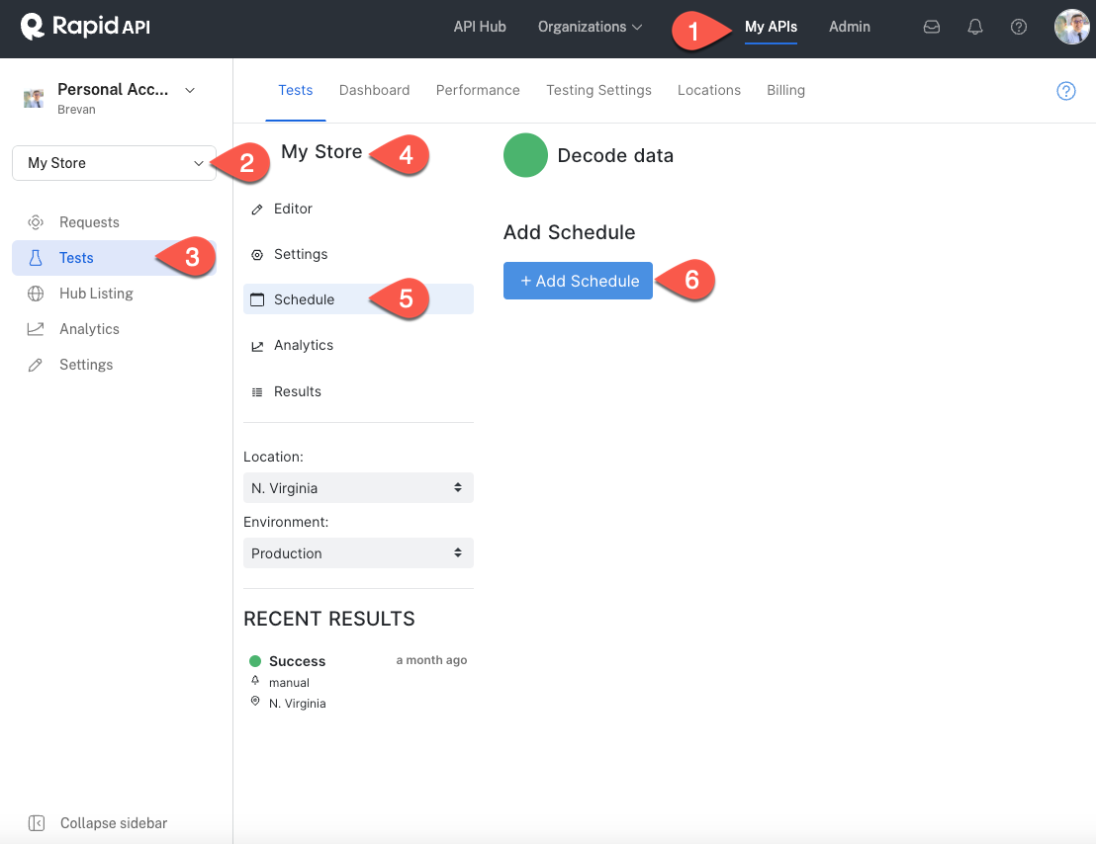
Task: Click the 'a month ago' timestamp
Action: (431, 660)
